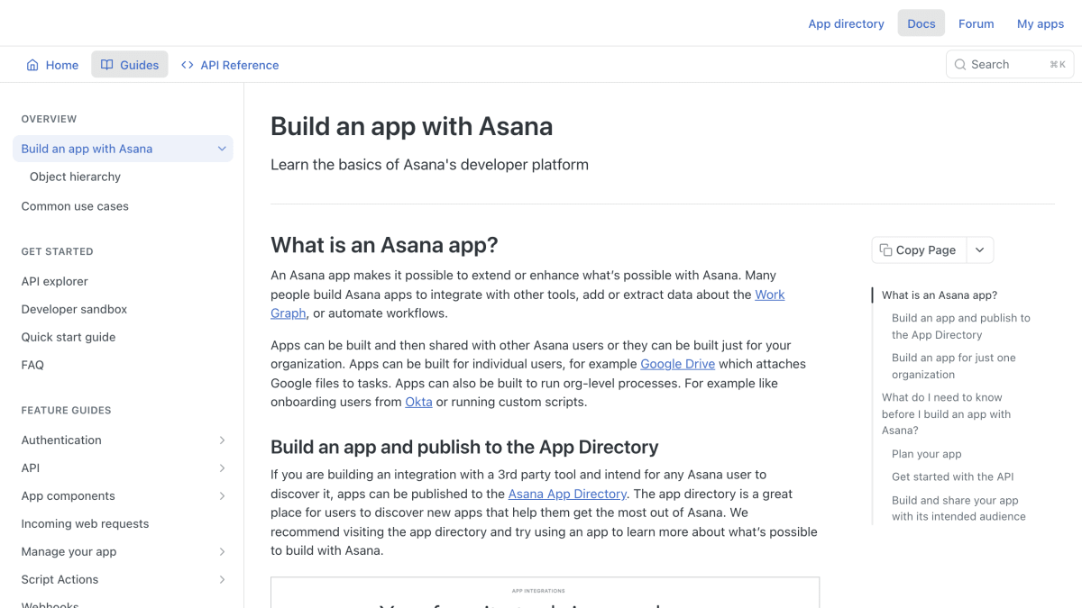This screenshot has height=608, width=1082.
Task: Switch to the API Reference tab
Action: click(x=230, y=65)
